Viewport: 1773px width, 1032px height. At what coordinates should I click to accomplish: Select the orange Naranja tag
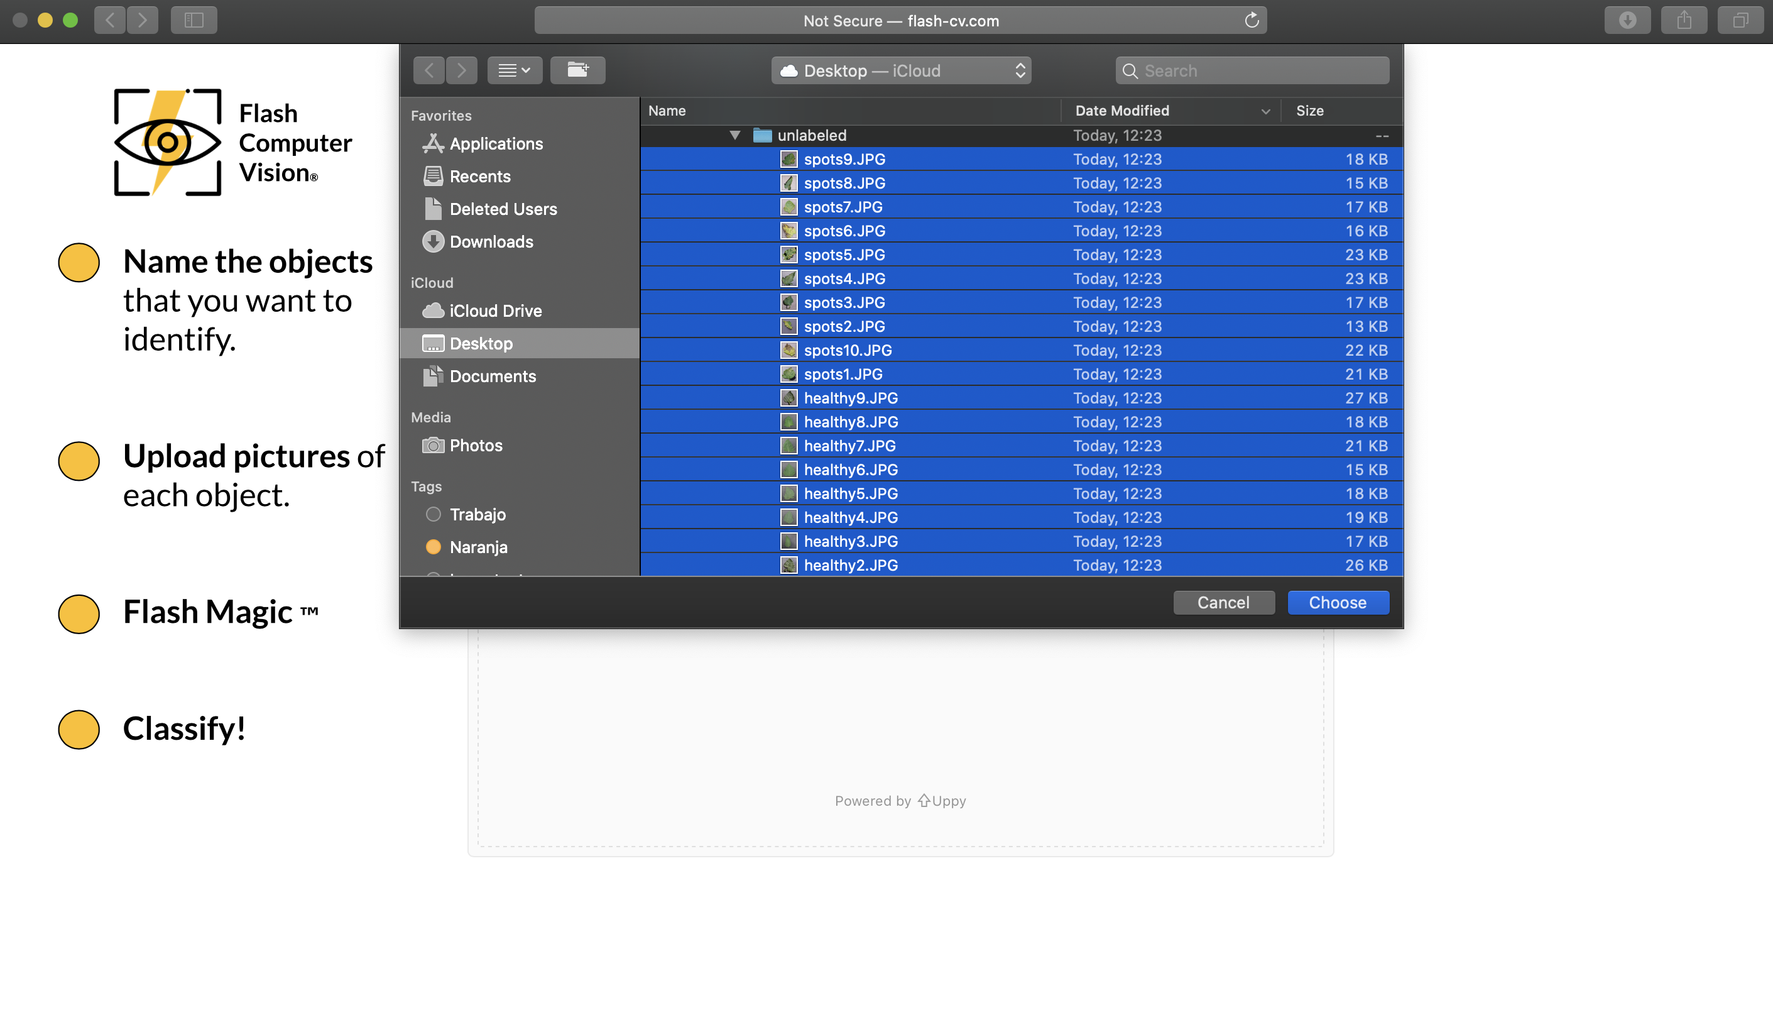434,547
